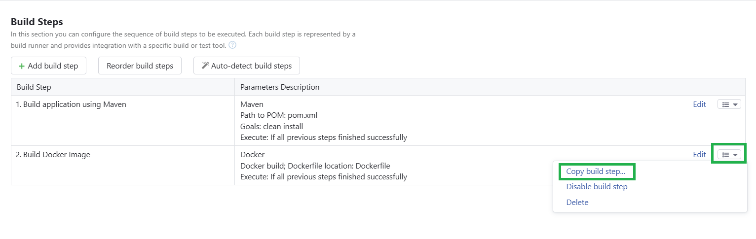Screen dimensions: 756x239
Task: Run Auto-detect build steps
Action: pos(247,66)
